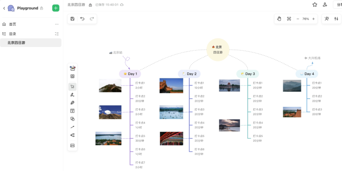Select the shapes tool
Screen dimensions: 342x171
(72, 119)
